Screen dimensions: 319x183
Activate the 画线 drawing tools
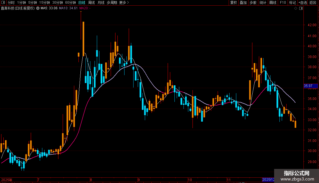[273, 3]
